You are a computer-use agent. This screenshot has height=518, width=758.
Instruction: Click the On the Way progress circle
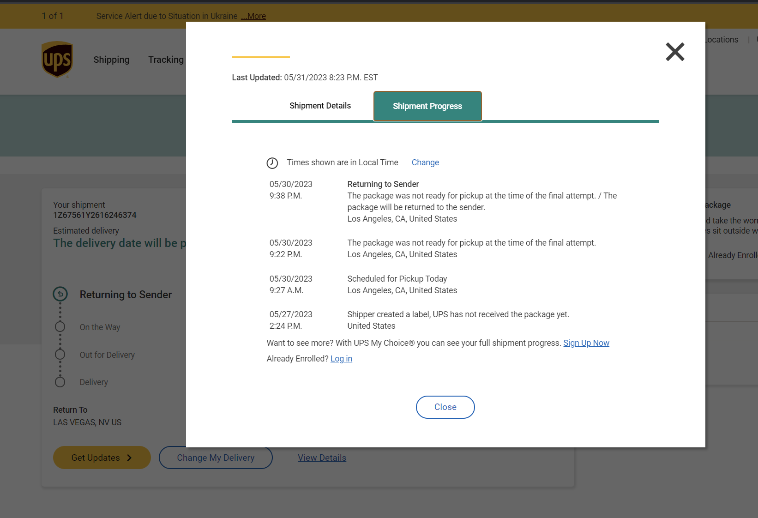point(60,326)
